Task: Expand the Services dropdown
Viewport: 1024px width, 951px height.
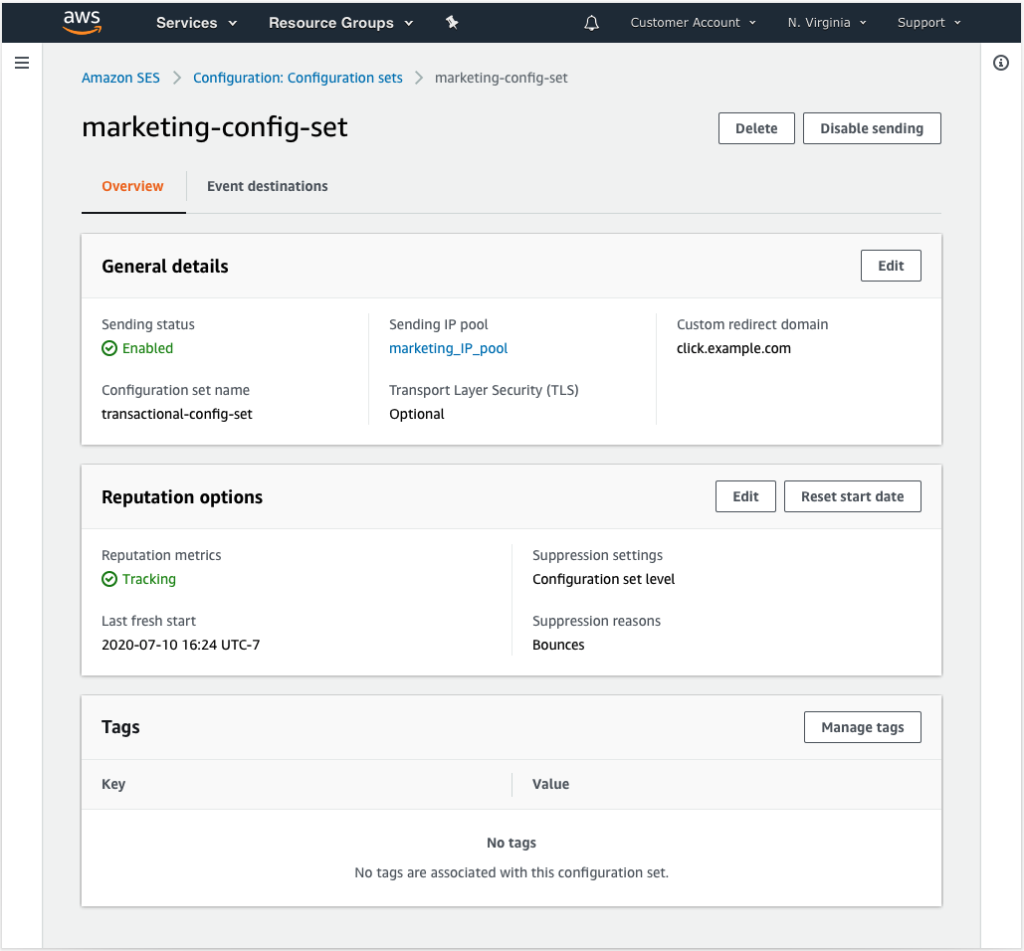Action: coord(196,23)
